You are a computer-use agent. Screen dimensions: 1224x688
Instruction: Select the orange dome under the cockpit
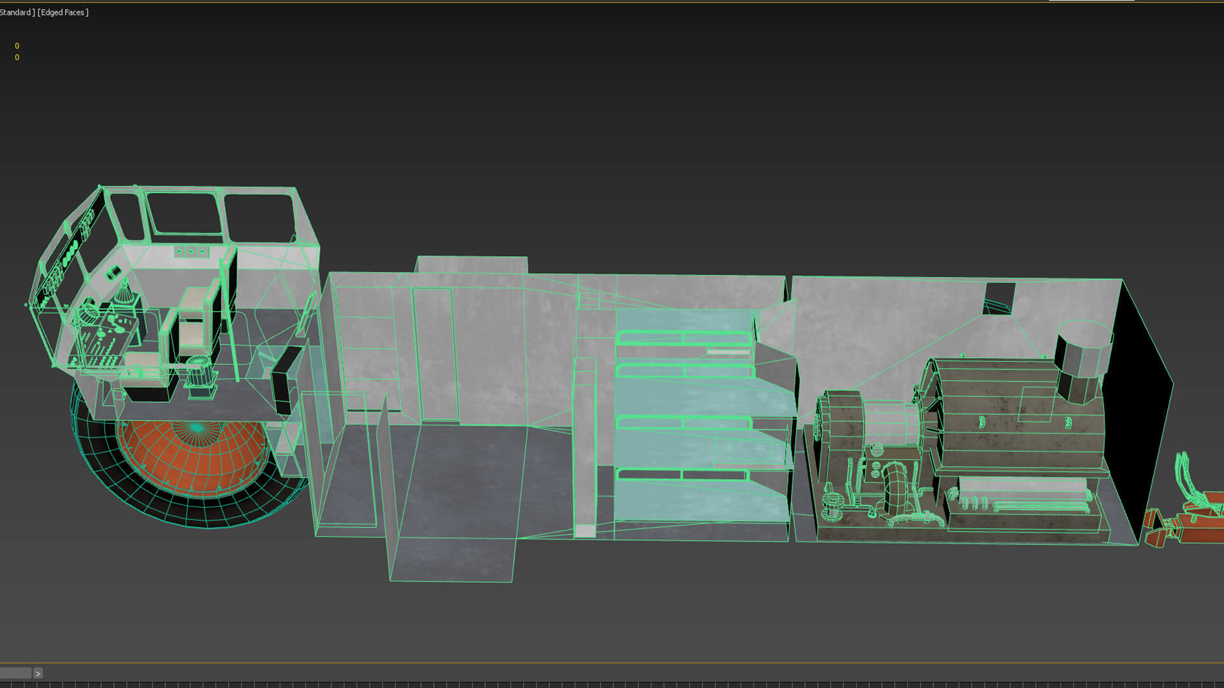coord(191,459)
